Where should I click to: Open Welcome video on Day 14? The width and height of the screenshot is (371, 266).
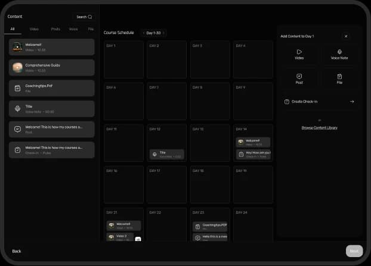click(x=253, y=142)
